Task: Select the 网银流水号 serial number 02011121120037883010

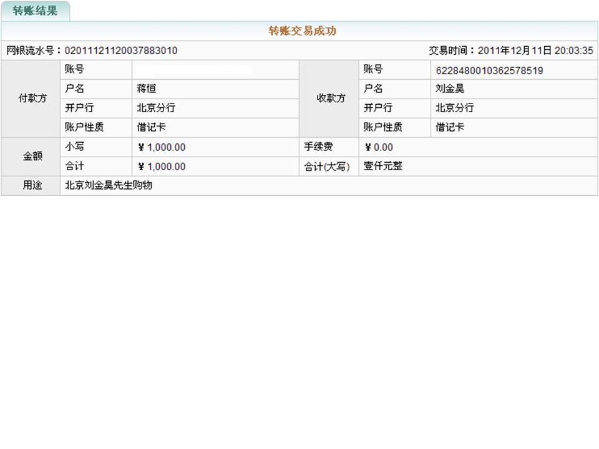Action: (x=121, y=51)
